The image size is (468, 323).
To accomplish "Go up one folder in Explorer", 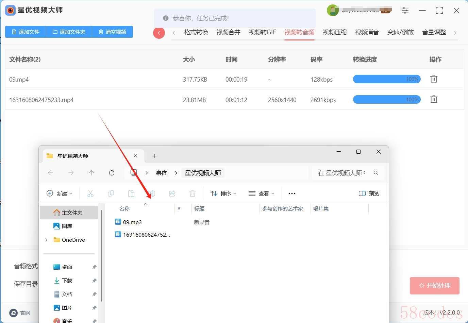I will [x=91, y=173].
